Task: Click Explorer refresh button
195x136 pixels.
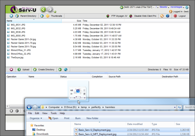Action: pyautogui.click(x=179, y=107)
